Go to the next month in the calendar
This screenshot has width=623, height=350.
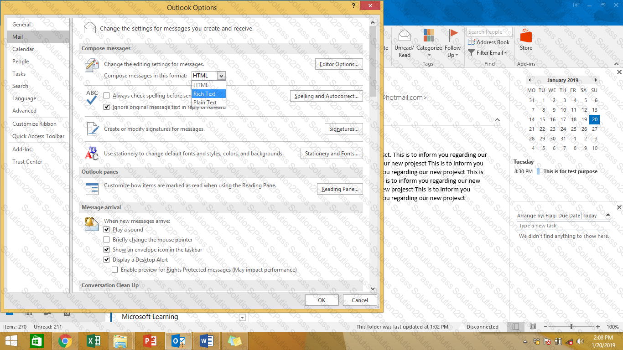596,80
